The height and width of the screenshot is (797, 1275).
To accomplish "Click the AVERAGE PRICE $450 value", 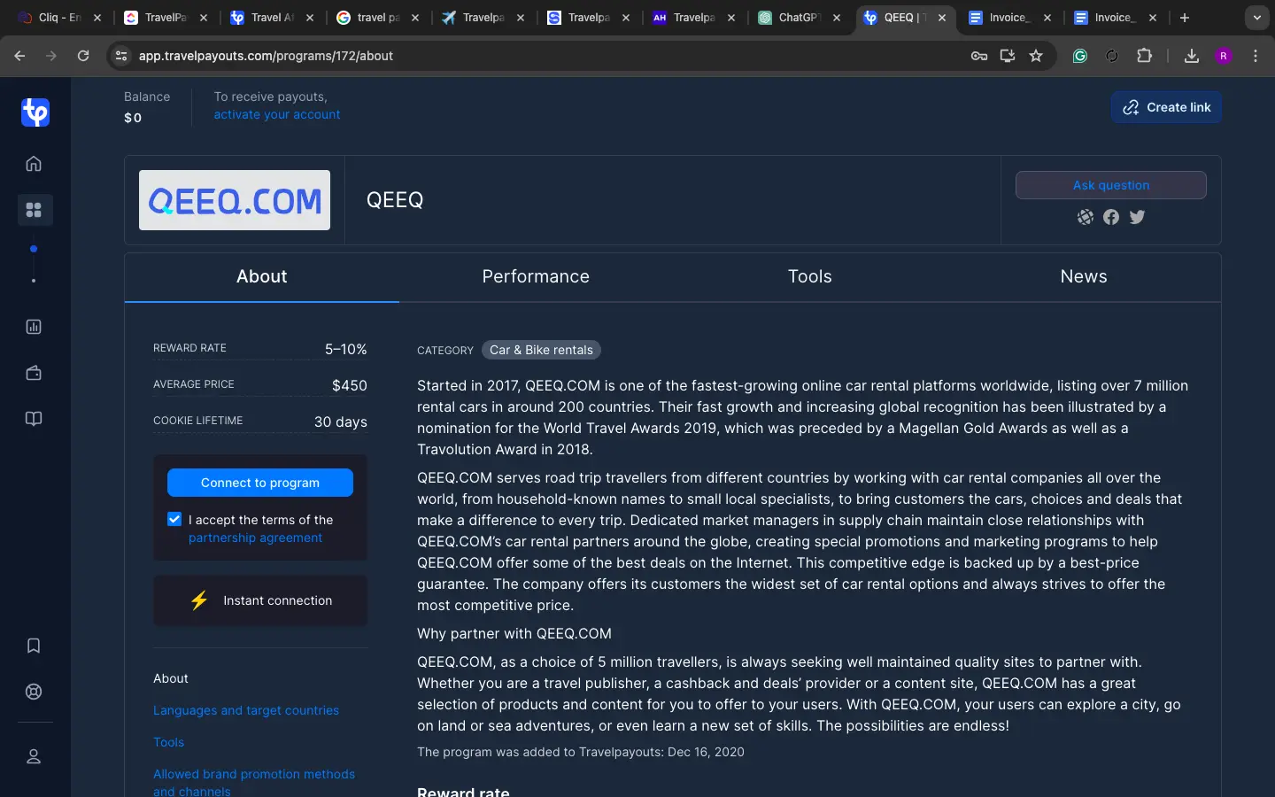I will tap(350, 385).
